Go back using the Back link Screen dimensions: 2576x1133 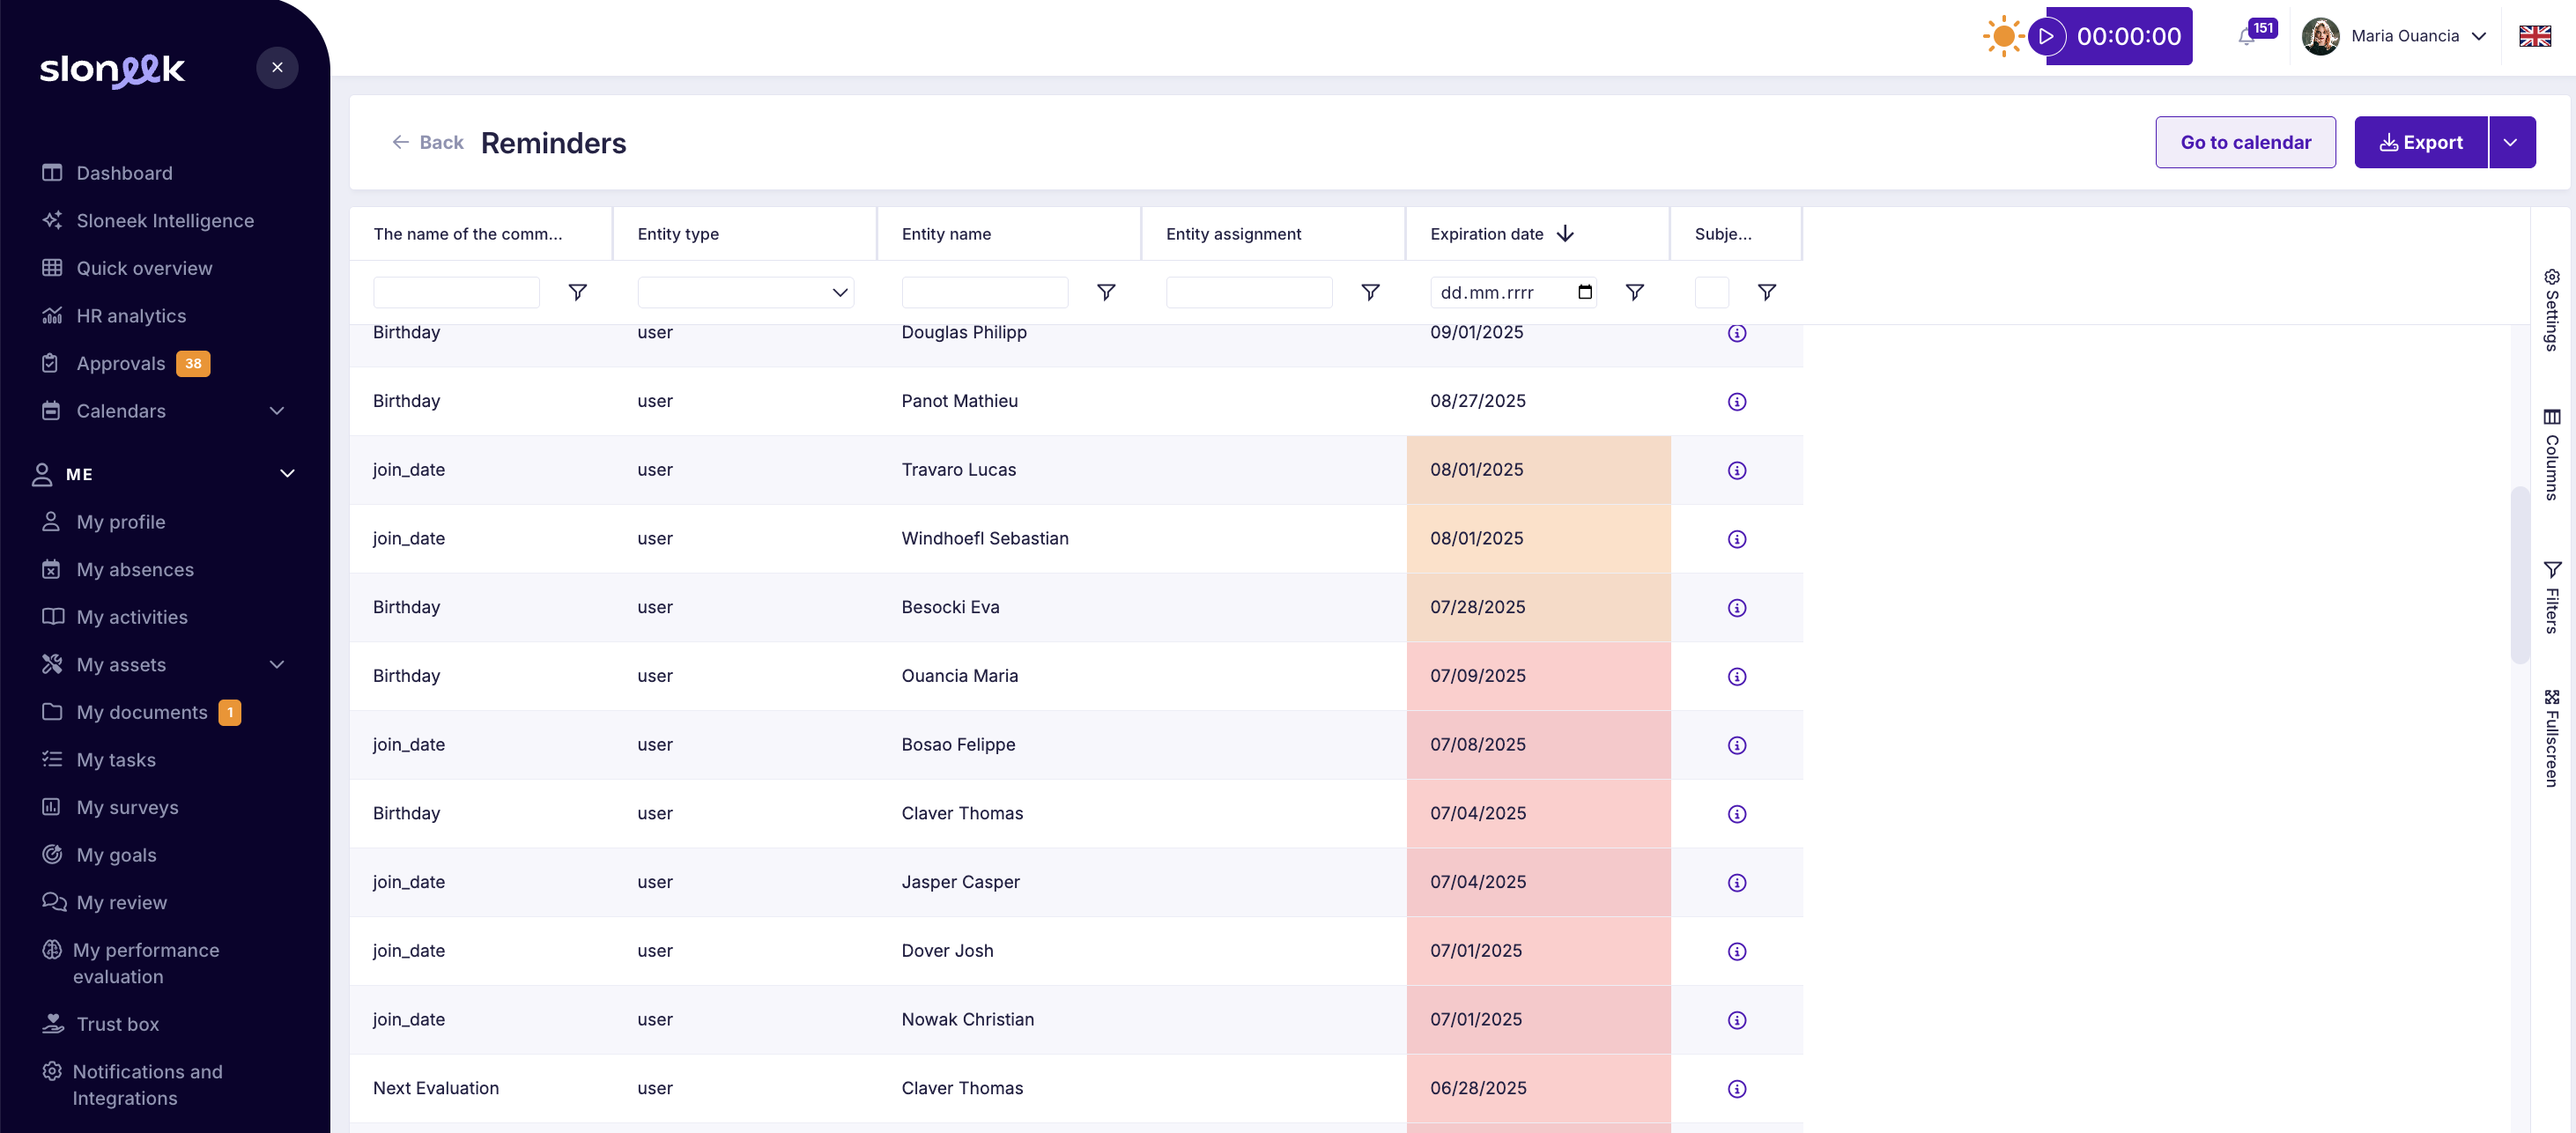pos(427,142)
